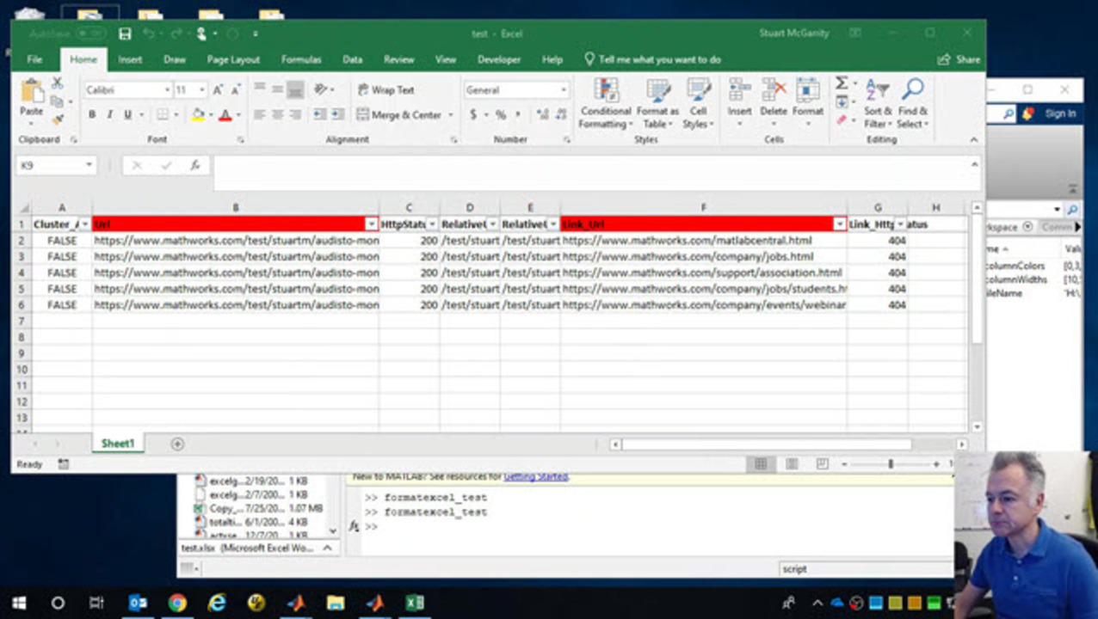Open Find & Select menu
1098x619 pixels.
913,103
